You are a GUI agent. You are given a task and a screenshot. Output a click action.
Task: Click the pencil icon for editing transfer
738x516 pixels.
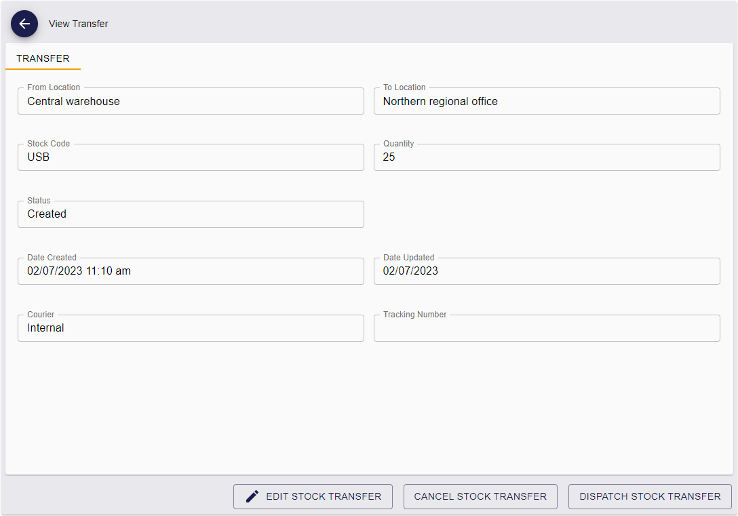pos(252,496)
